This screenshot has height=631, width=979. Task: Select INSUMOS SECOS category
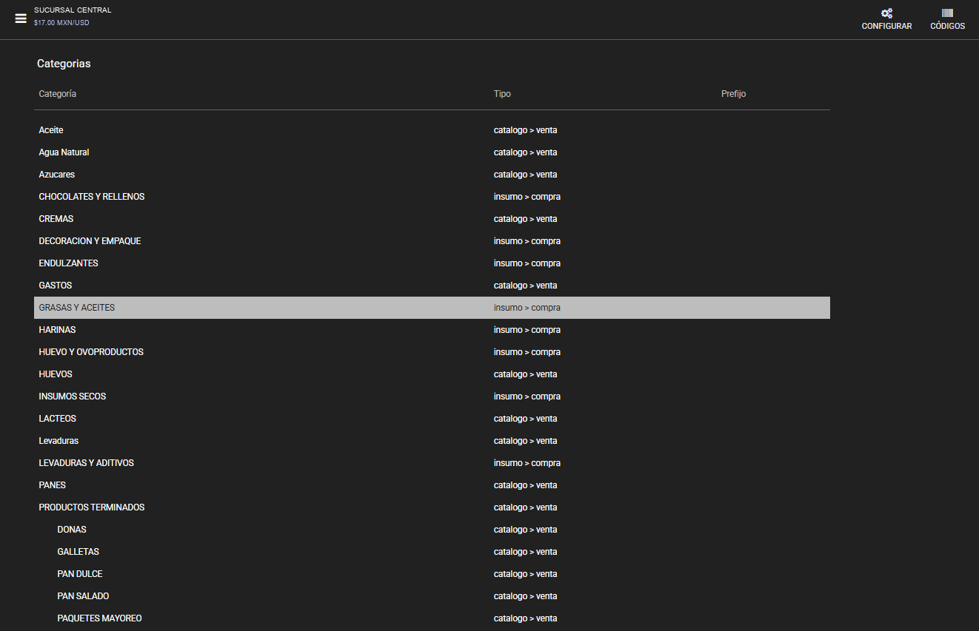click(x=432, y=397)
